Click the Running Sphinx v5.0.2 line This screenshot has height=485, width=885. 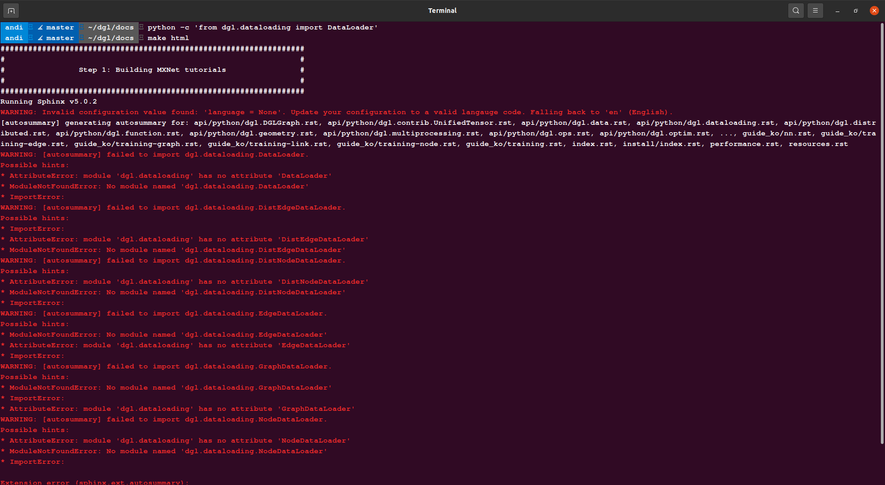click(49, 101)
